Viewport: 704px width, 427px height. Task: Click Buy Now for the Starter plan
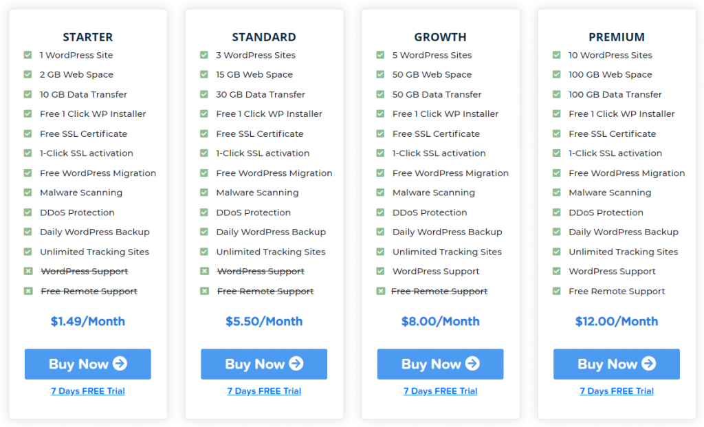coord(87,364)
